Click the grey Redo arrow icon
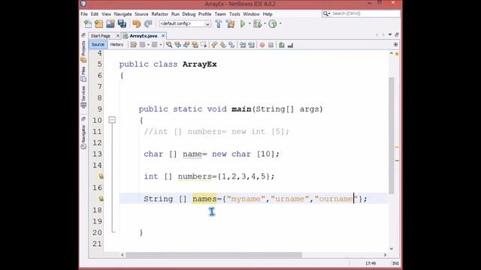The image size is (481, 270). tap(148, 24)
